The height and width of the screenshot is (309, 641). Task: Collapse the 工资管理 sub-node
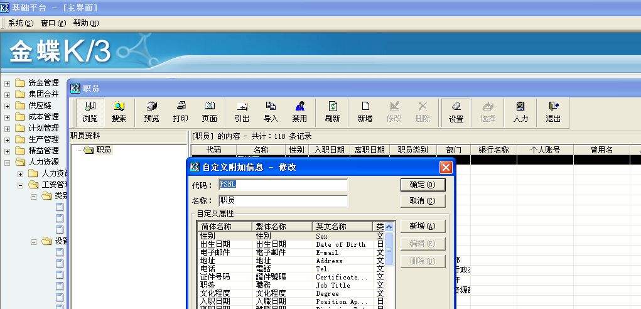(x=21, y=185)
